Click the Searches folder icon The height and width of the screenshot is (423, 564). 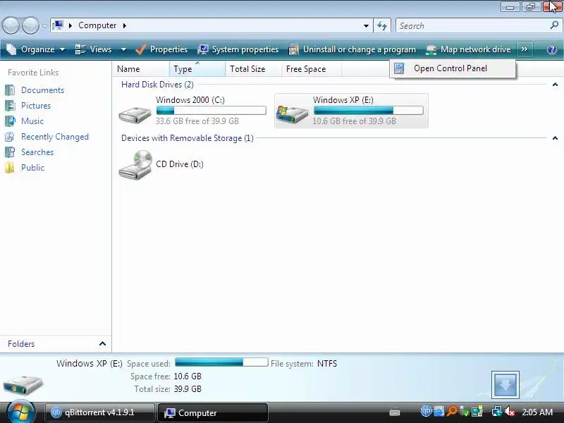pos(10,152)
